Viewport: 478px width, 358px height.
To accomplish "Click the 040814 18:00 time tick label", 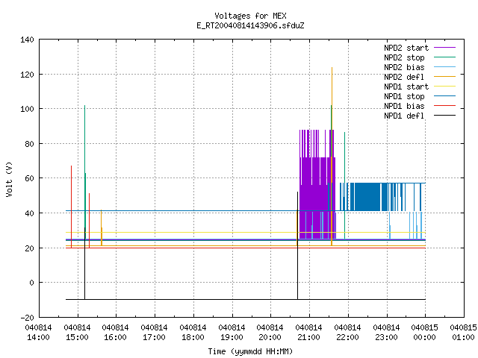I will point(193,333).
